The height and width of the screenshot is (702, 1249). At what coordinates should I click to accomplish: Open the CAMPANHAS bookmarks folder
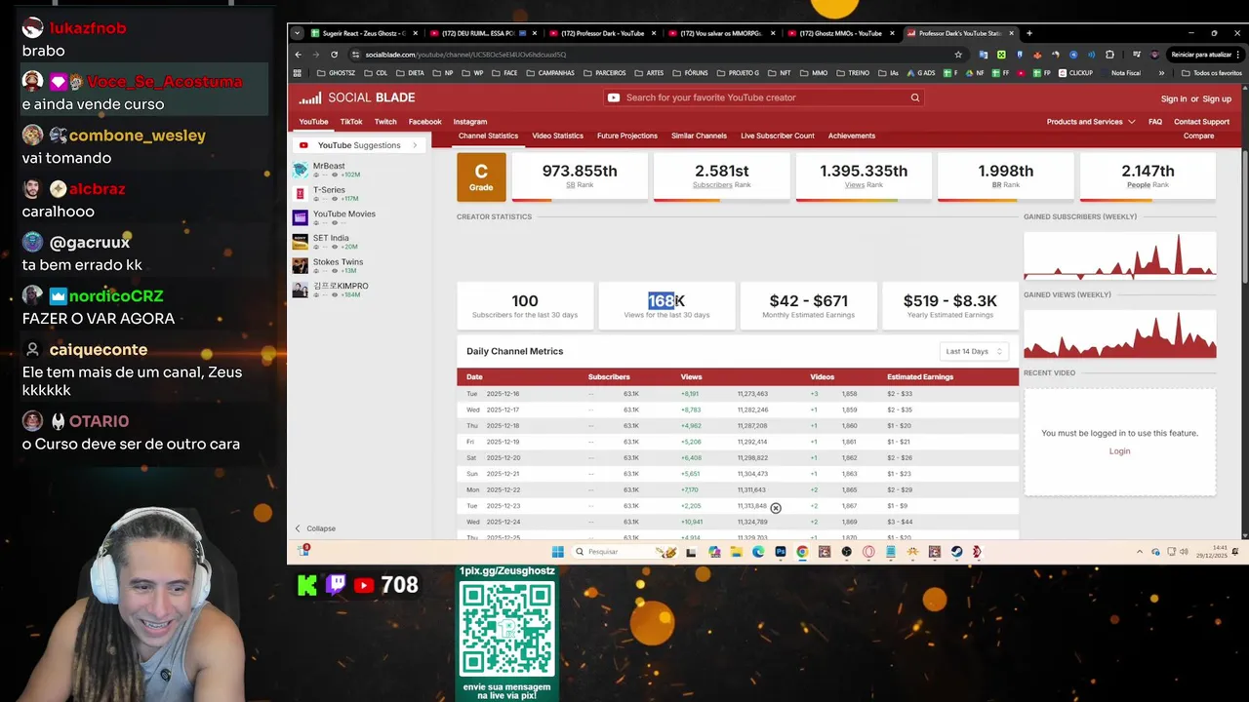pos(549,73)
